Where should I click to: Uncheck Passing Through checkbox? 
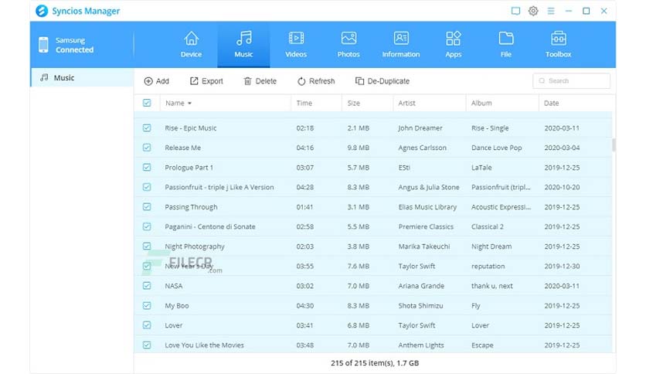click(147, 207)
